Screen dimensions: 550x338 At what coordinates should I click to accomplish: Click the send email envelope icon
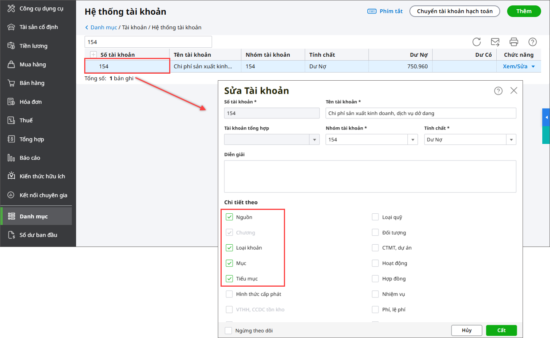(495, 42)
